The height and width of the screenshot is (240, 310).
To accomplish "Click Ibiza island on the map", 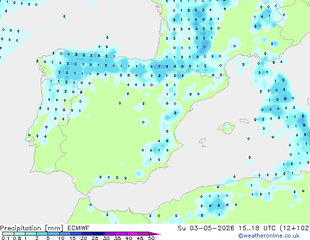I will pyautogui.click(x=202, y=141).
